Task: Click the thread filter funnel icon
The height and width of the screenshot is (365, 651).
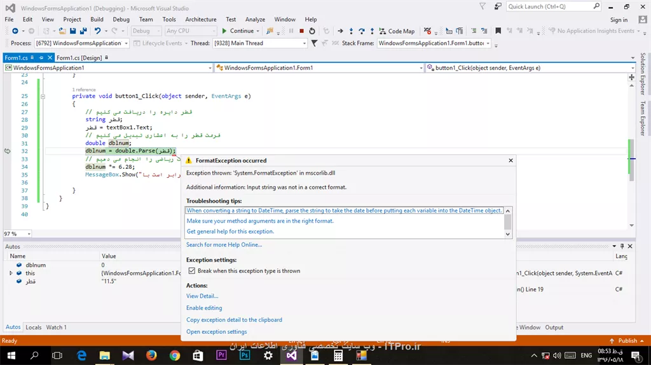Action: coord(314,43)
